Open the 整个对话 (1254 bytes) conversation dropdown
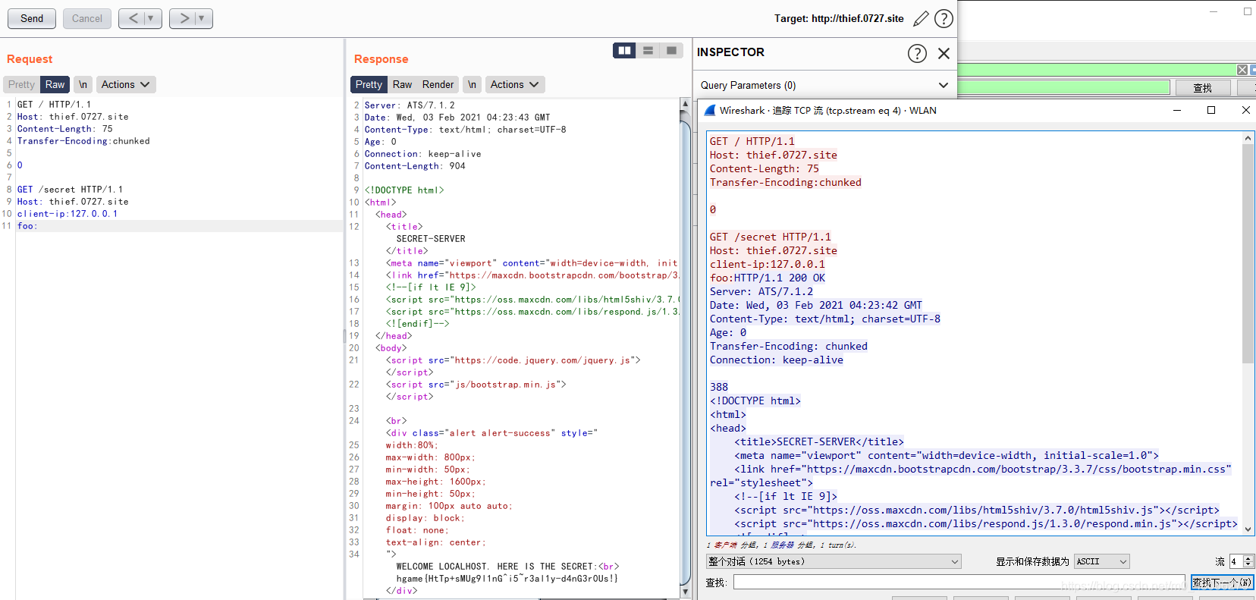Image resolution: width=1256 pixels, height=600 pixels. (834, 561)
